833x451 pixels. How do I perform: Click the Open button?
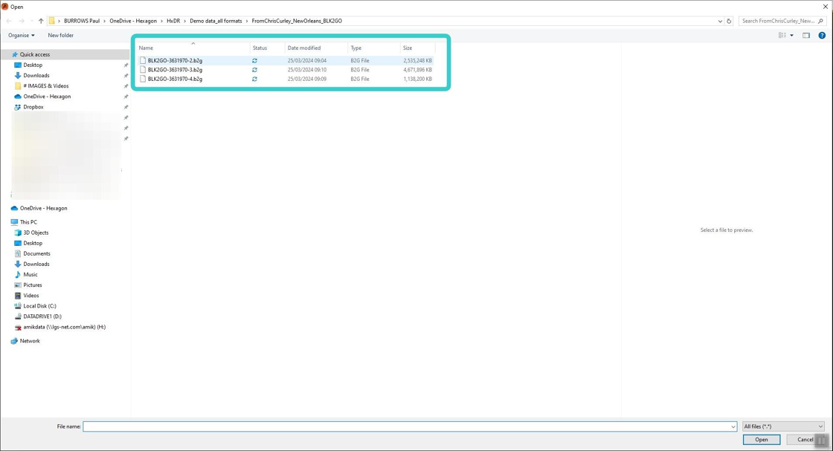point(762,439)
